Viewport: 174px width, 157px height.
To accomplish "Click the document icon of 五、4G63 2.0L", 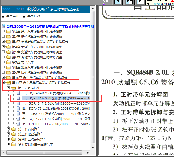I will (x=18, y=113).
